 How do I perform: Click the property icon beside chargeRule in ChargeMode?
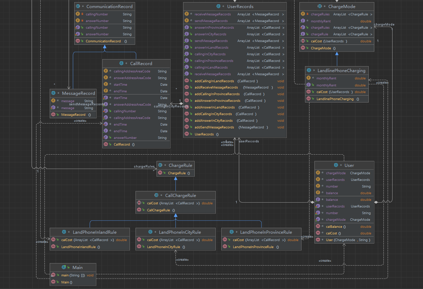point(303,34)
